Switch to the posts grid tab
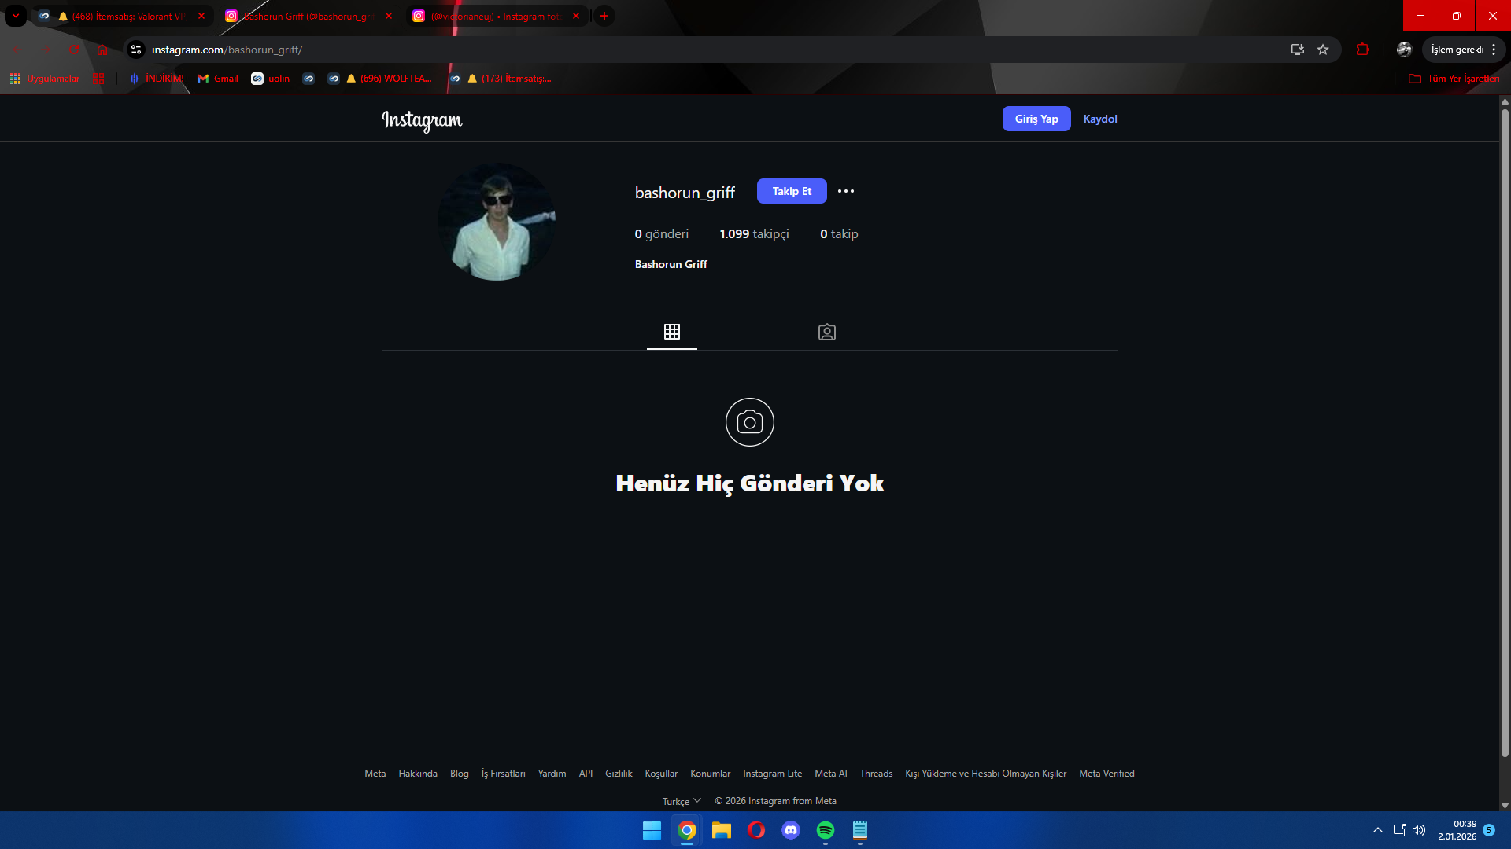This screenshot has width=1511, height=849. pos(672,332)
